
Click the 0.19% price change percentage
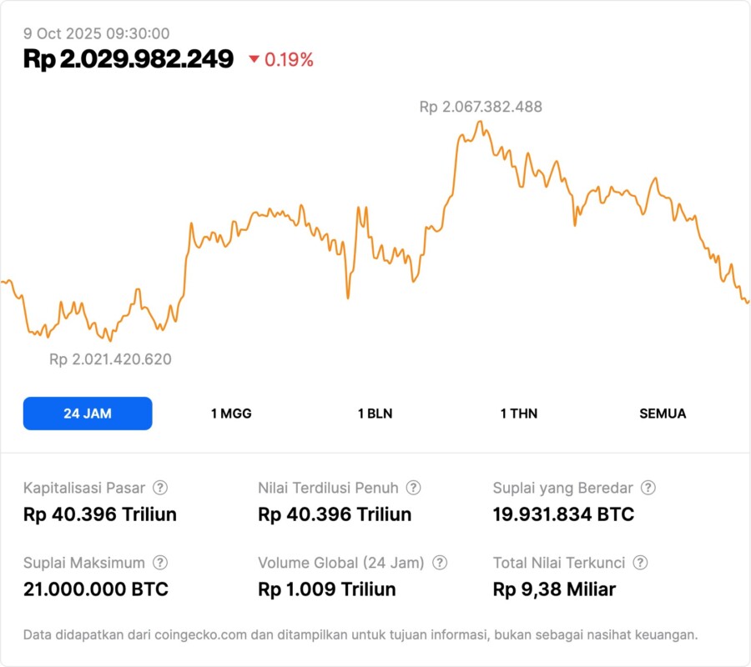[289, 60]
